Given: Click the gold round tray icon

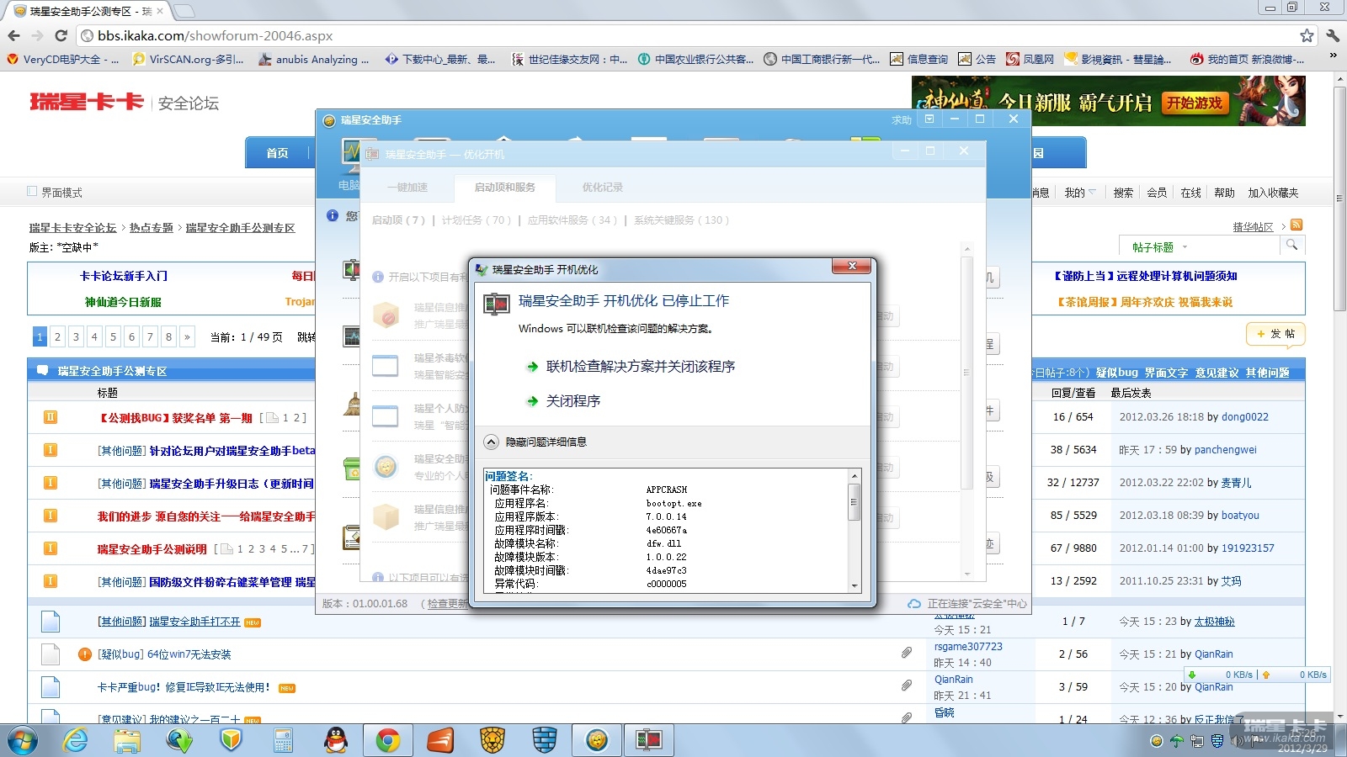Looking at the screenshot, I should 1157,741.
